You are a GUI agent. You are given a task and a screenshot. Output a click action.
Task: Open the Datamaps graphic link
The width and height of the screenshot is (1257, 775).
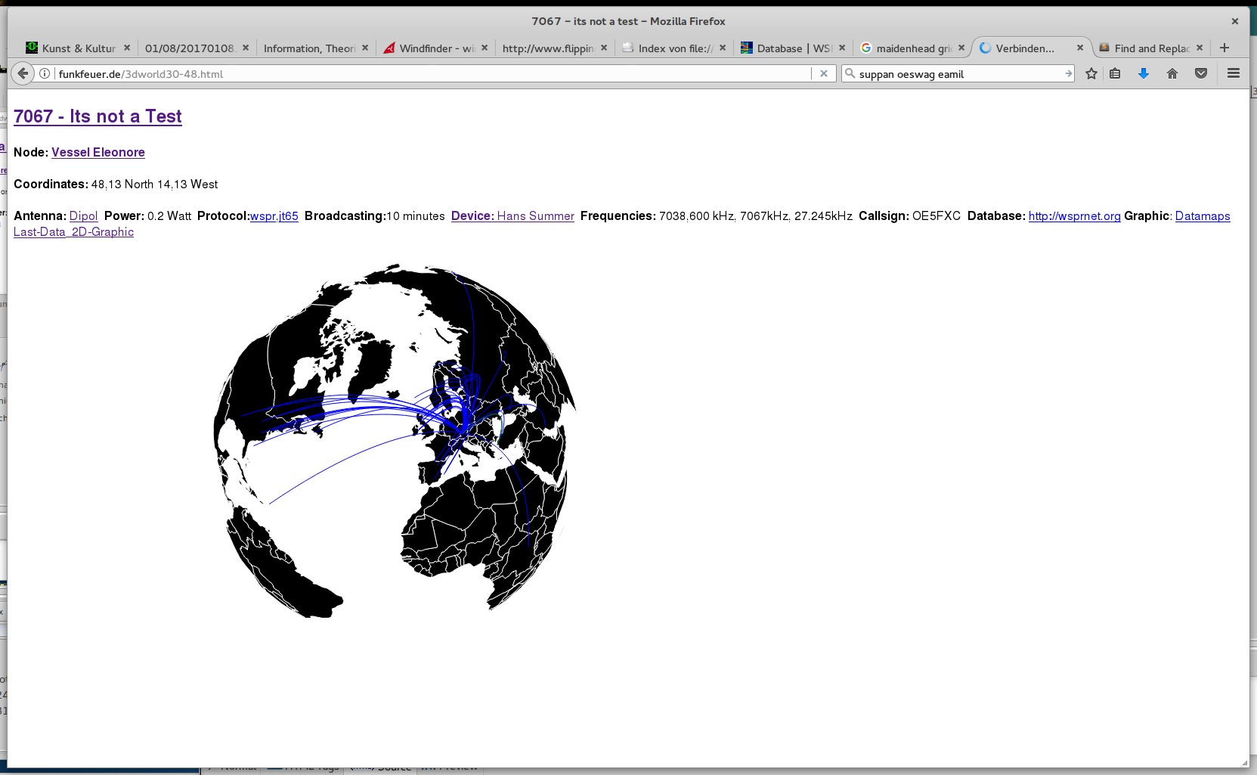1202,216
